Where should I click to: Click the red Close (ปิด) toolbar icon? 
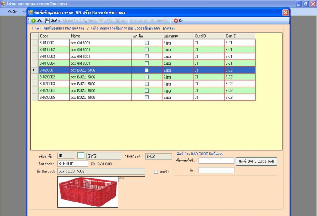pos(176,21)
